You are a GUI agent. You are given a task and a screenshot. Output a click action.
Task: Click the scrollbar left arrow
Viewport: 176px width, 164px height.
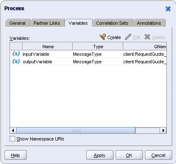click(x=13, y=130)
